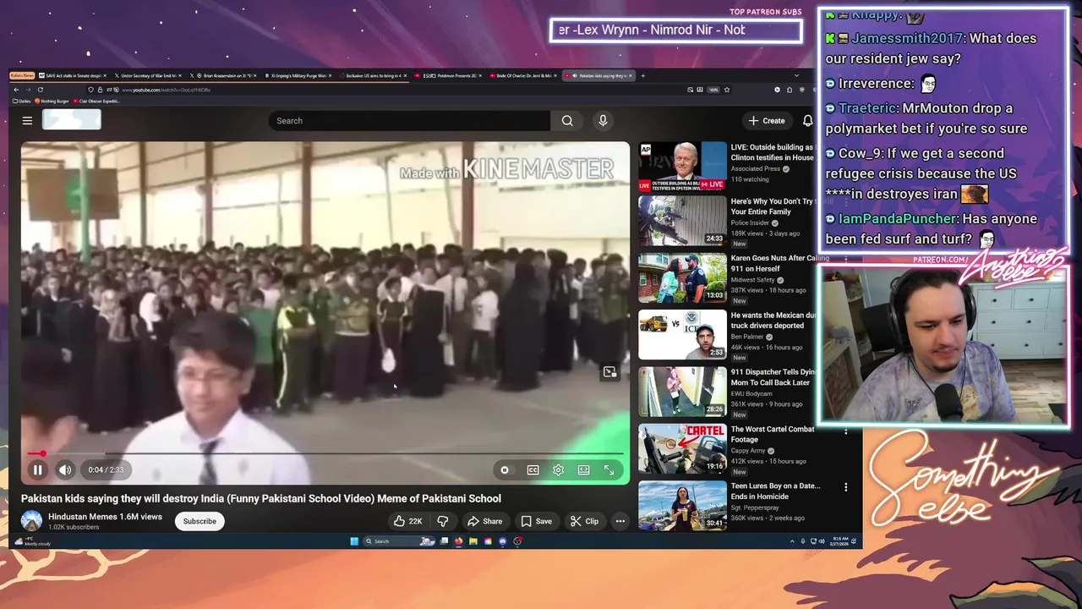Open Discord from the taskbar

pyautogui.click(x=503, y=541)
